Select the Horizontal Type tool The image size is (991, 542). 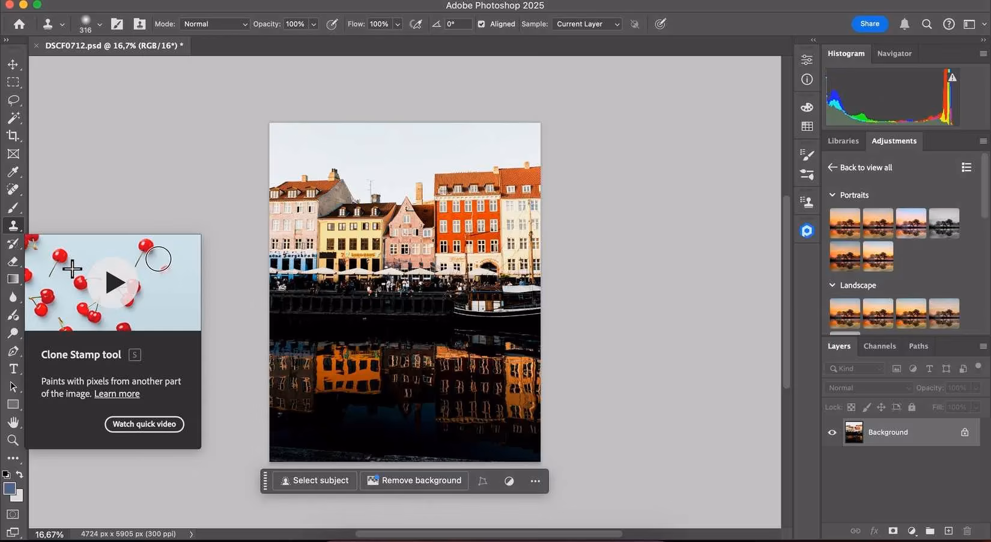click(13, 369)
